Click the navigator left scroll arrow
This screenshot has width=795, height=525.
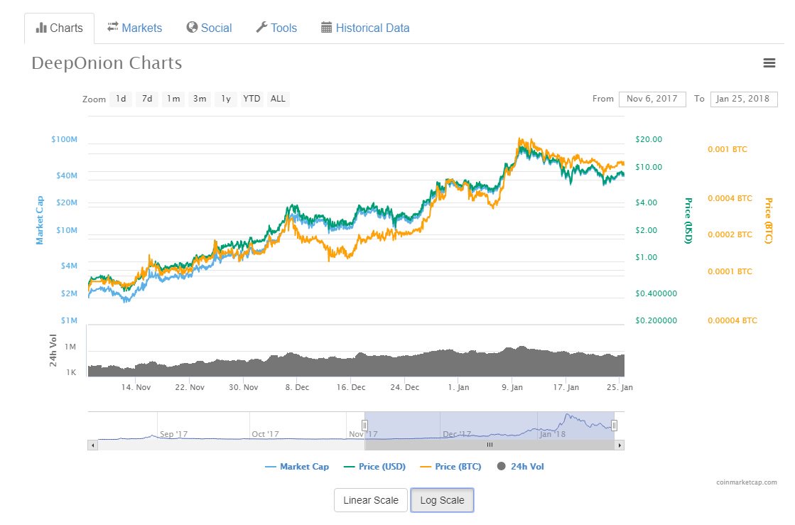[92, 445]
